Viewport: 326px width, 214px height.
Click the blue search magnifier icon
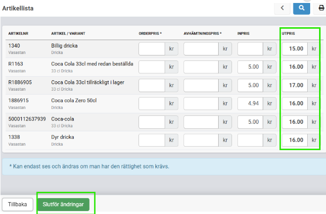(x=301, y=8)
